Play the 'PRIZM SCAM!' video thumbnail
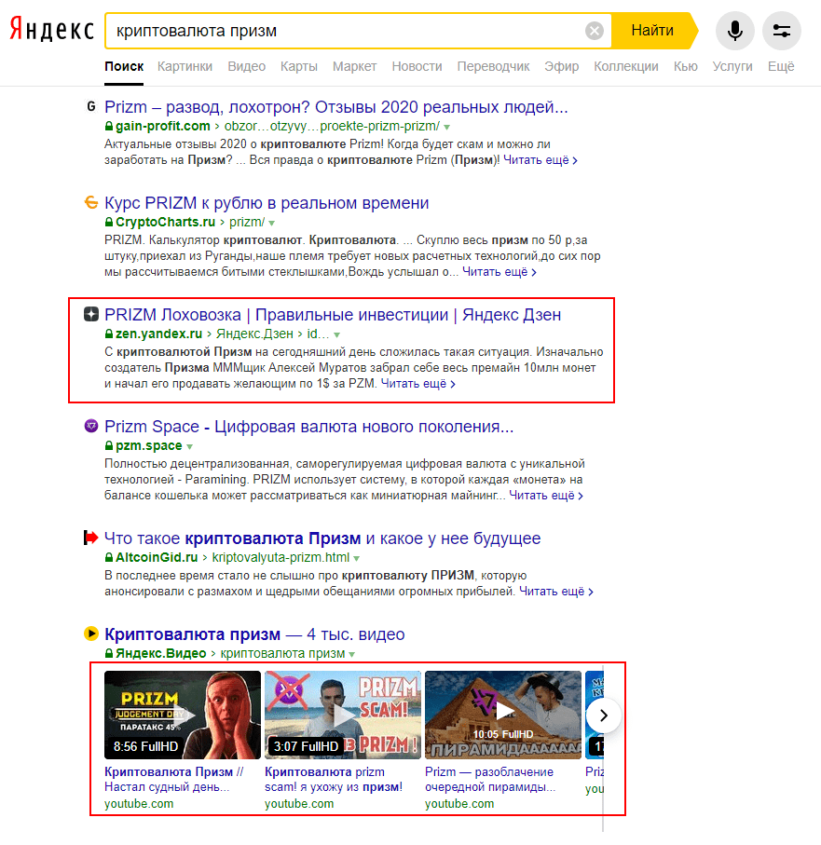Screen dimensions: 821x845 pos(343,715)
